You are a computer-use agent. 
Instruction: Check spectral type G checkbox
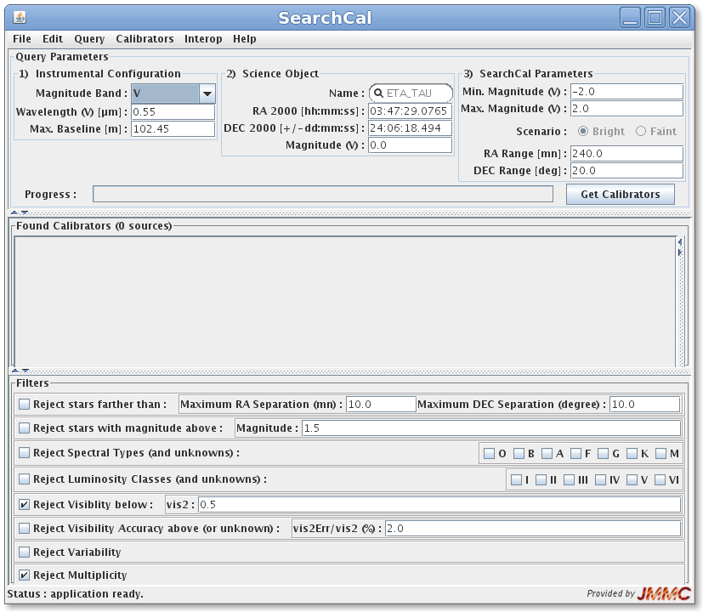pyautogui.click(x=604, y=454)
